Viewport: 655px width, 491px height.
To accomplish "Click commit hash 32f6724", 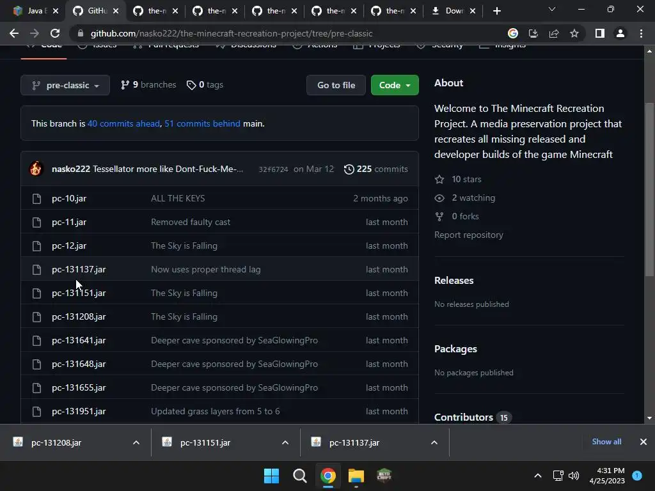I will pos(273,169).
